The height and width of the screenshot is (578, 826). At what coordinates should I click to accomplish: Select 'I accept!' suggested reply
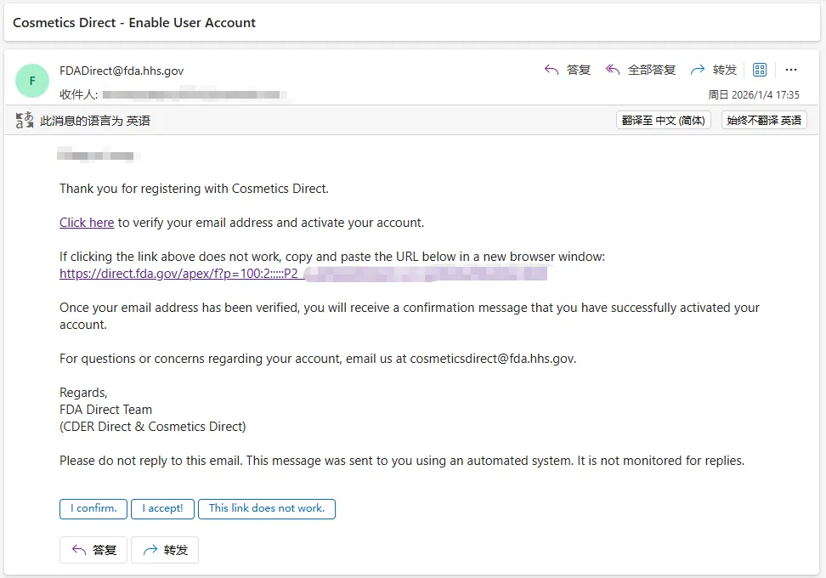click(x=162, y=508)
